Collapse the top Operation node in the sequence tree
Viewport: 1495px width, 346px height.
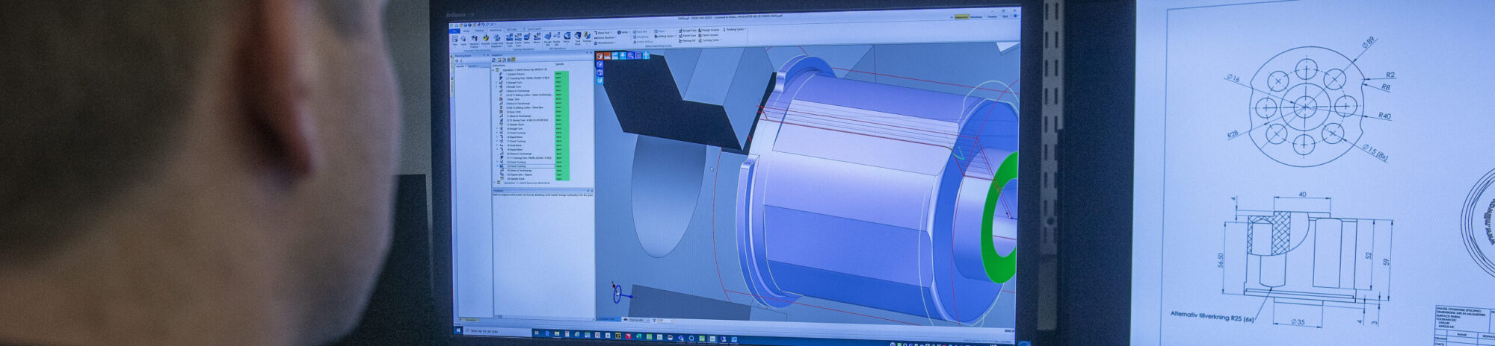493,70
